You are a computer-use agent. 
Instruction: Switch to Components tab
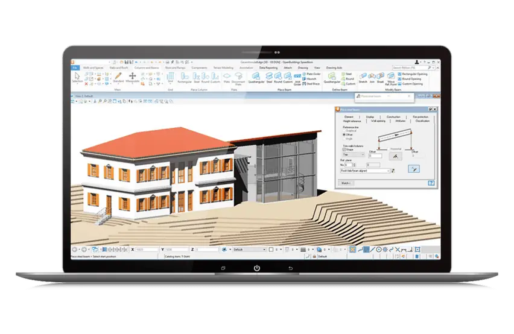[x=199, y=68]
